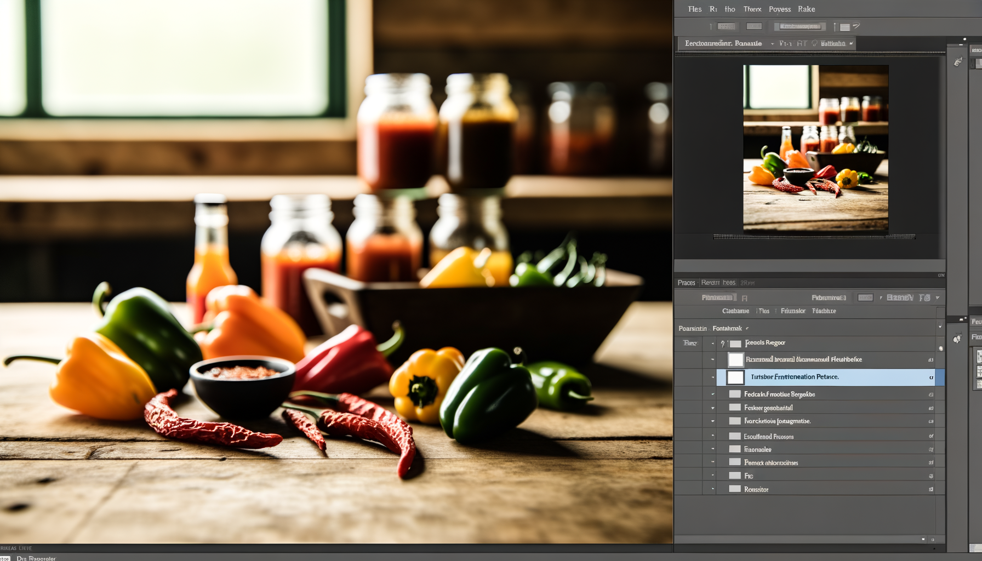The image size is (982, 561).
Task: Toggle visibility of Esoulfenod Preosons layer
Action: pos(689,437)
